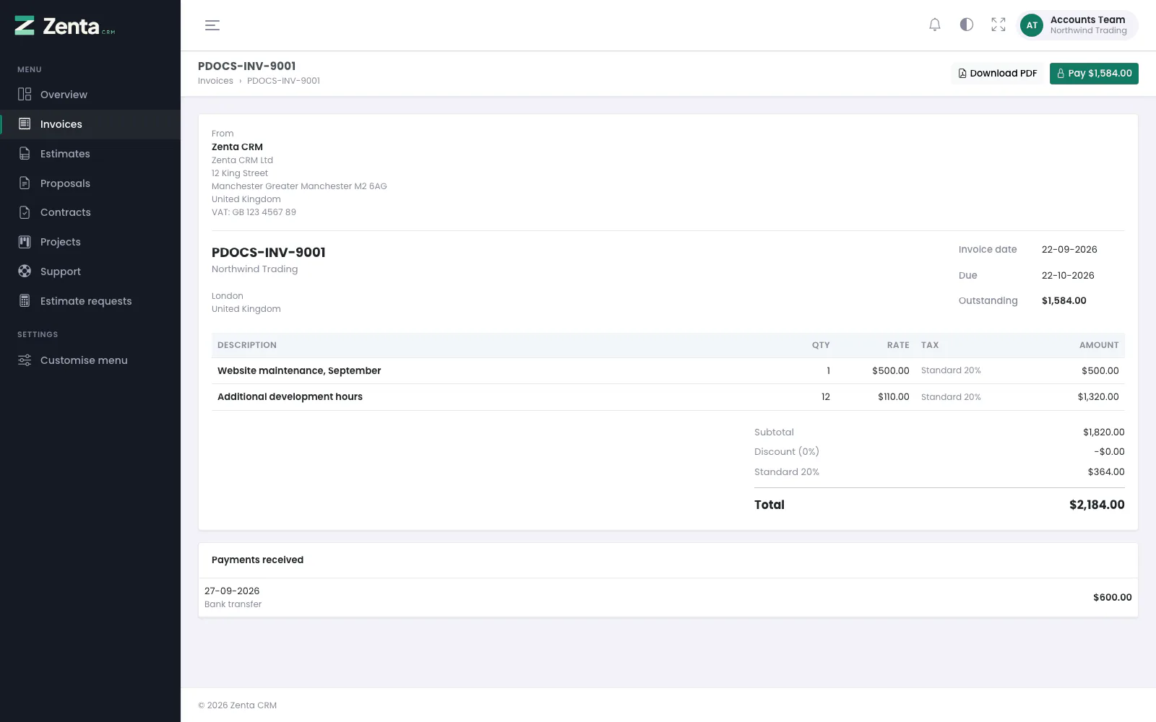This screenshot has width=1156, height=722.
Task: Open Proposals menu item
Action: click(90, 183)
